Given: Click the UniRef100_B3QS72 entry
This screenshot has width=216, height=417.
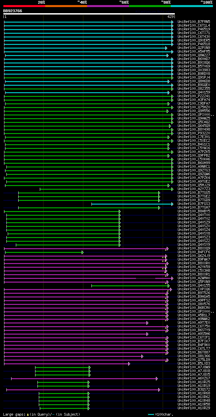Looking at the screenshot, I should pos(194,389).
